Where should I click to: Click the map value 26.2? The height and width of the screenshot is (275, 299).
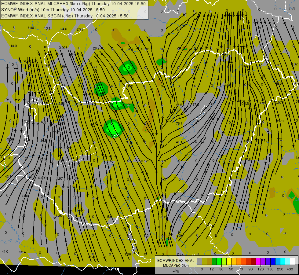96,48
